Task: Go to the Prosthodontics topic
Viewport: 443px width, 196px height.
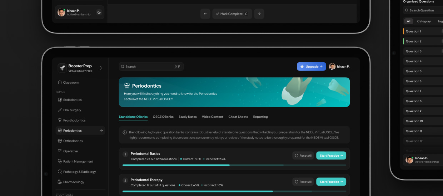Action: tap(74, 121)
